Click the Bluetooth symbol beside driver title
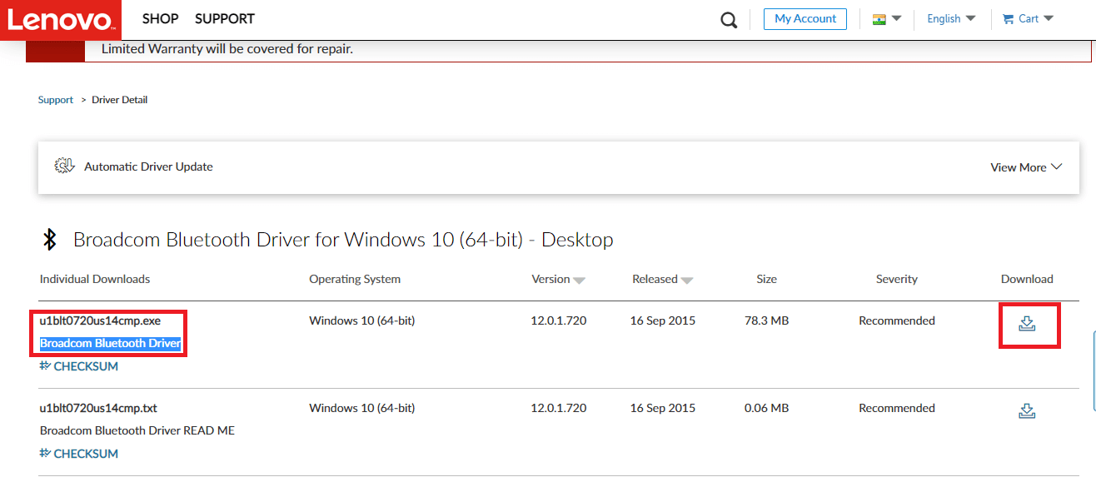The image size is (1096, 477). pos(50,240)
